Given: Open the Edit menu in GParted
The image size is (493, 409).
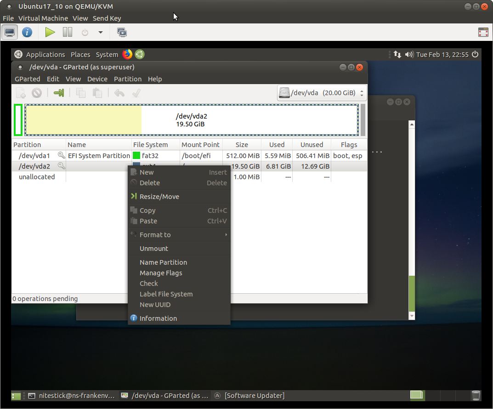Looking at the screenshot, I should (x=53, y=79).
